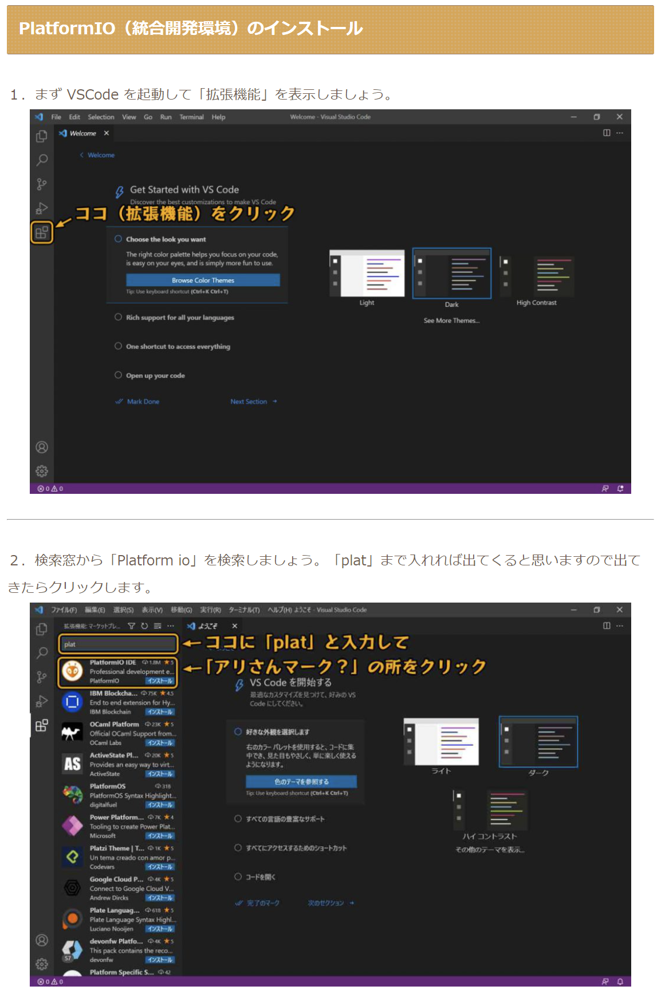
Task: Choose the Dark theme preview
Action: pos(452,274)
